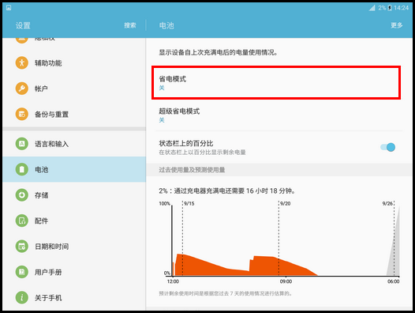415x313 pixels.
Task: Open 备份与重置 settings entry
Action: click(74, 114)
